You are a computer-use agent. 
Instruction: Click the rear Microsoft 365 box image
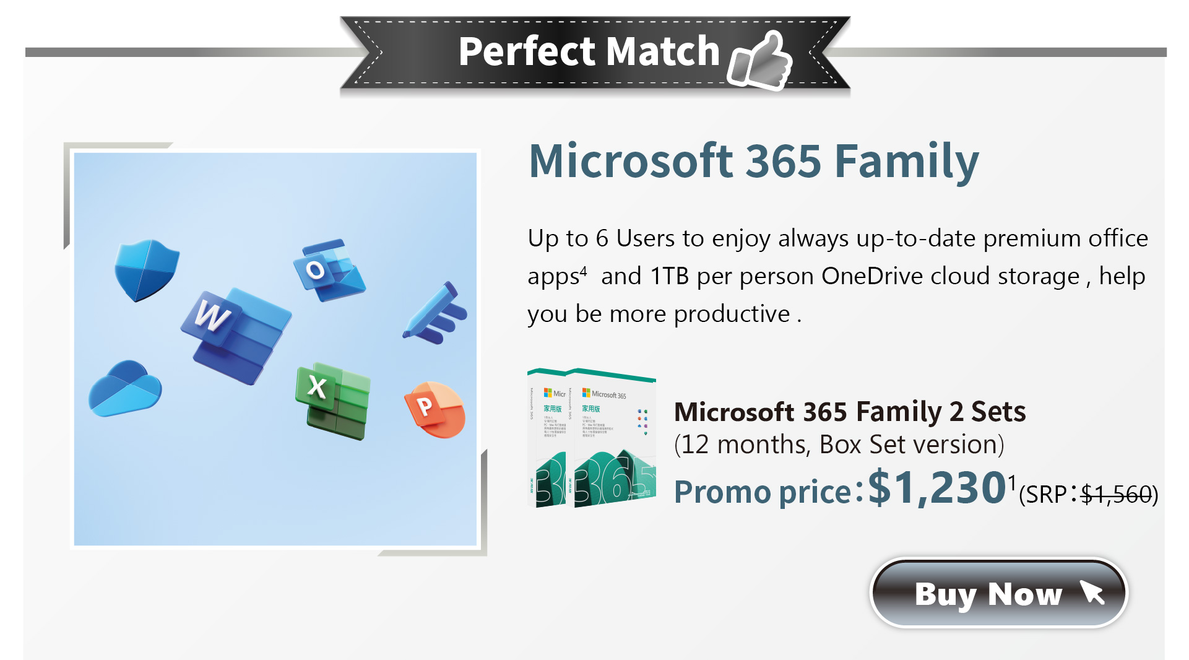coord(547,437)
